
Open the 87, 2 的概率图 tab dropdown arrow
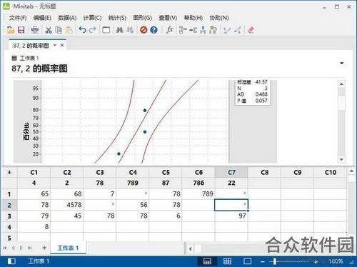pyautogui.click(x=55, y=45)
